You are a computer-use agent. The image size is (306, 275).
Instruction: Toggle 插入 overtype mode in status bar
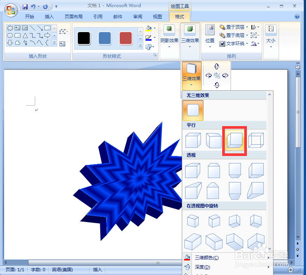(x=98, y=270)
